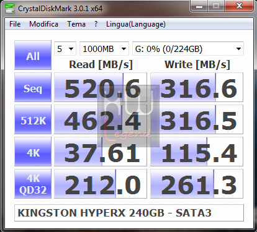257x232 pixels.
Task: Select the 4K QD32 write value 261.3
Action: click(x=197, y=184)
